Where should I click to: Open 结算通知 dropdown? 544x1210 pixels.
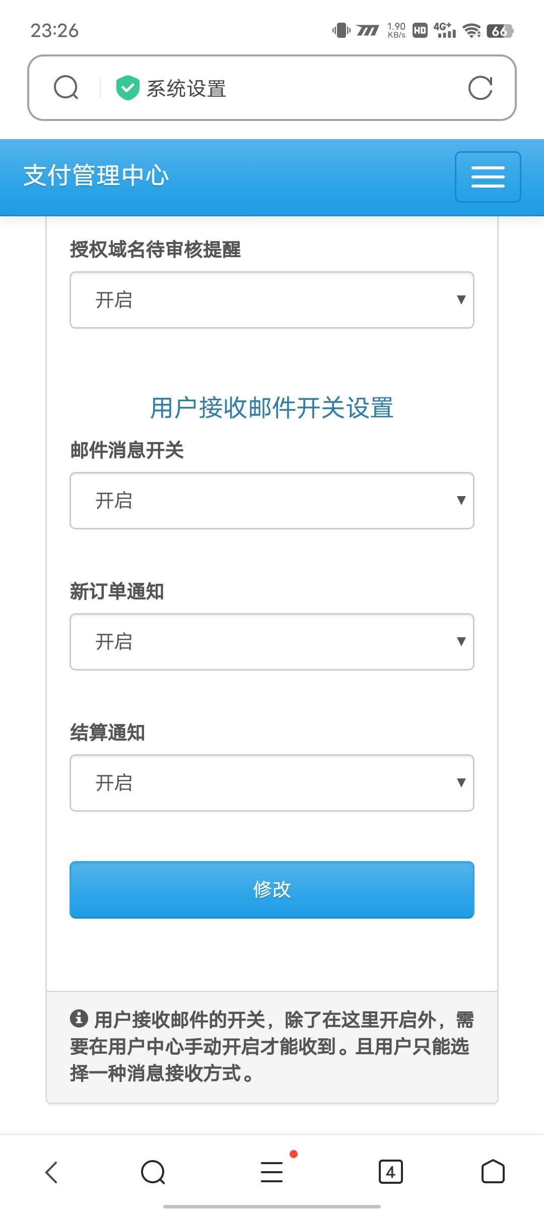(272, 783)
